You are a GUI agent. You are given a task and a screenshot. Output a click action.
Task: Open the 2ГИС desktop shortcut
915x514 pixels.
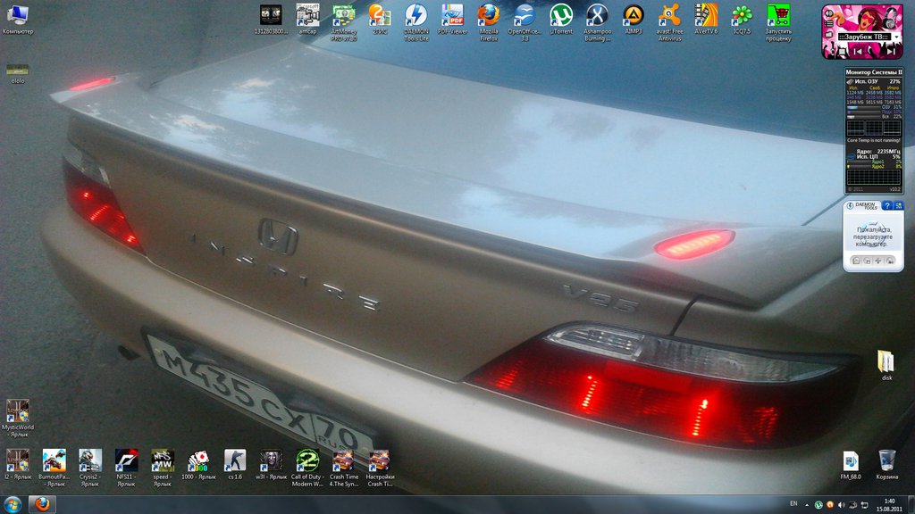(380, 20)
